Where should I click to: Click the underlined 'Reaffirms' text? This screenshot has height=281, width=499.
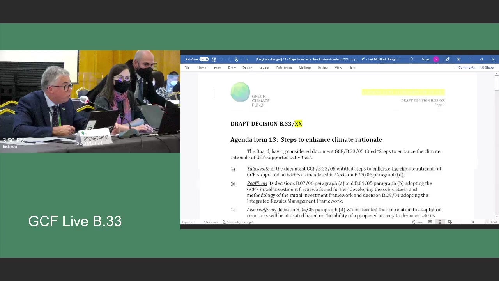[x=257, y=183]
